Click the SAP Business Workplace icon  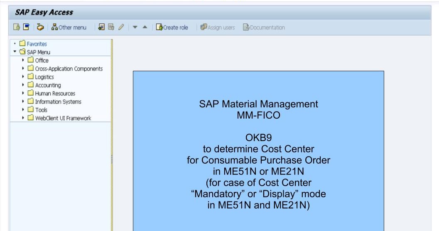(x=40, y=27)
